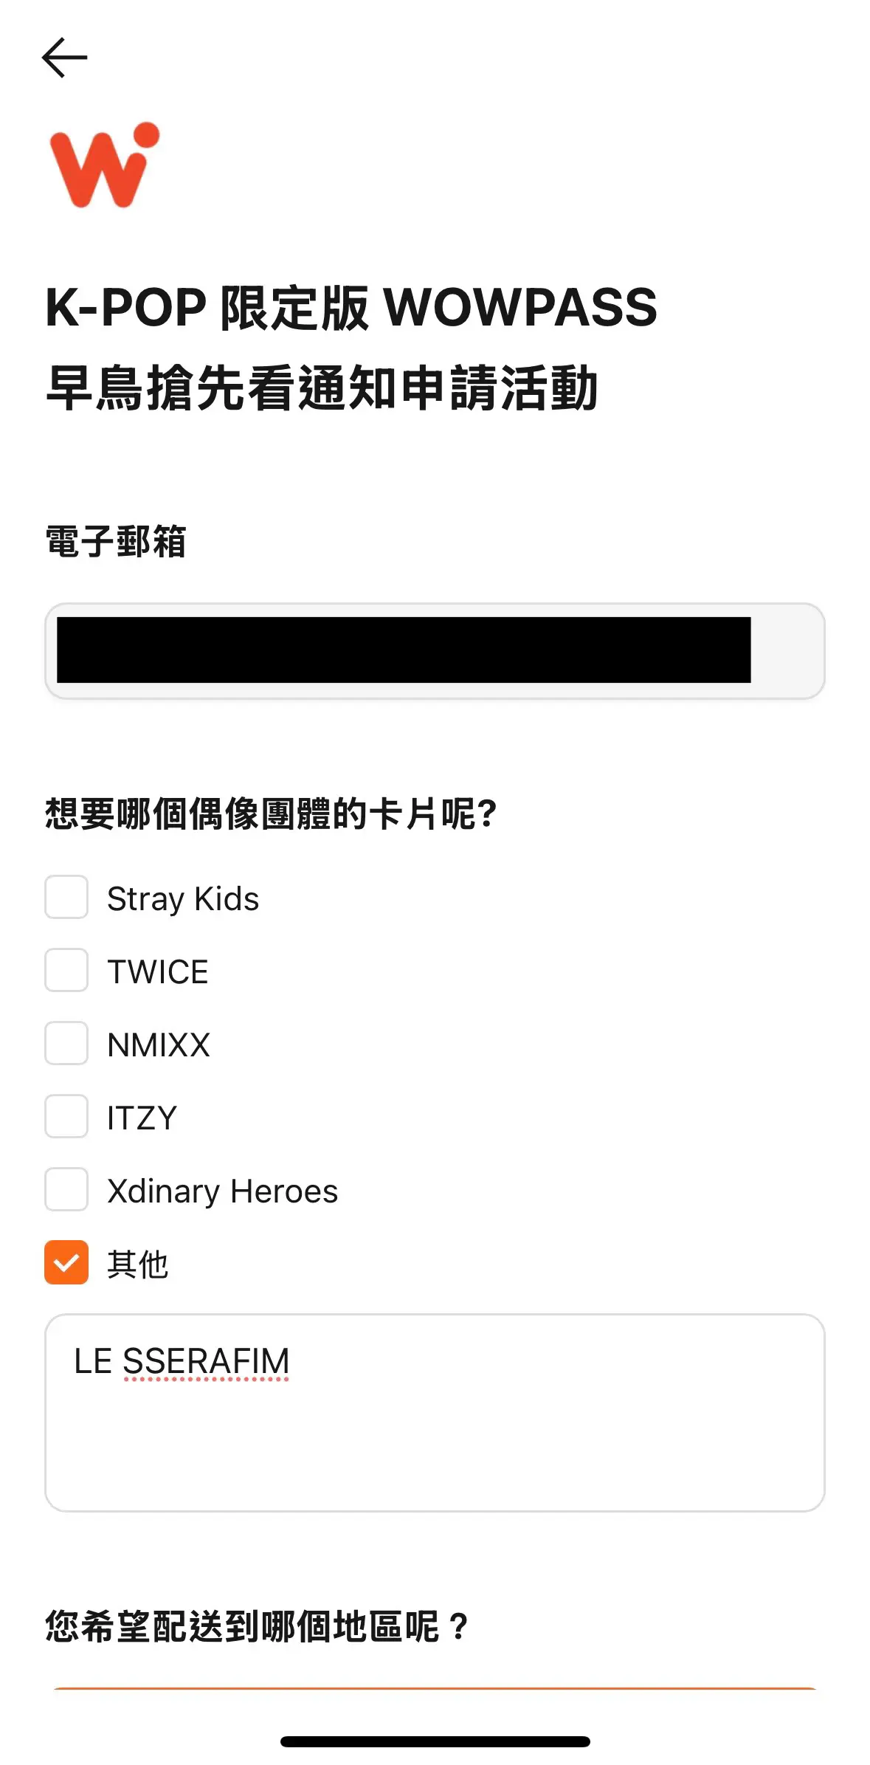Select the Stray Kids label text
This screenshot has height=1765, width=870.
click(183, 898)
